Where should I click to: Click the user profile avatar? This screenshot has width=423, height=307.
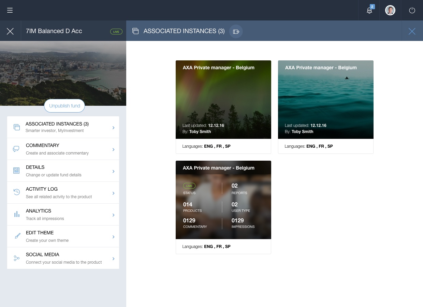pyautogui.click(x=390, y=10)
